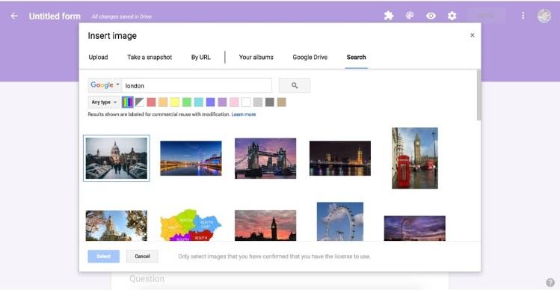Viewport: 560px width, 291px height.
Task: Select the London Eye purple dusk image
Action: [x=415, y=228]
